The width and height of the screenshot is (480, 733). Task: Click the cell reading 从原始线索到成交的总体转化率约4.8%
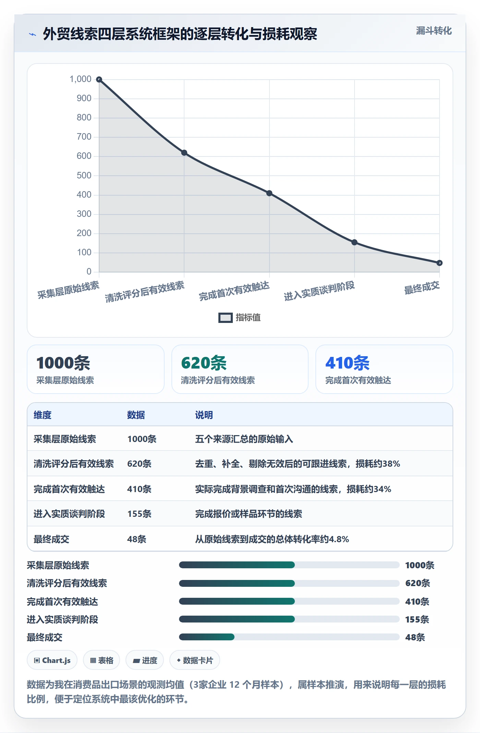pos(272,539)
